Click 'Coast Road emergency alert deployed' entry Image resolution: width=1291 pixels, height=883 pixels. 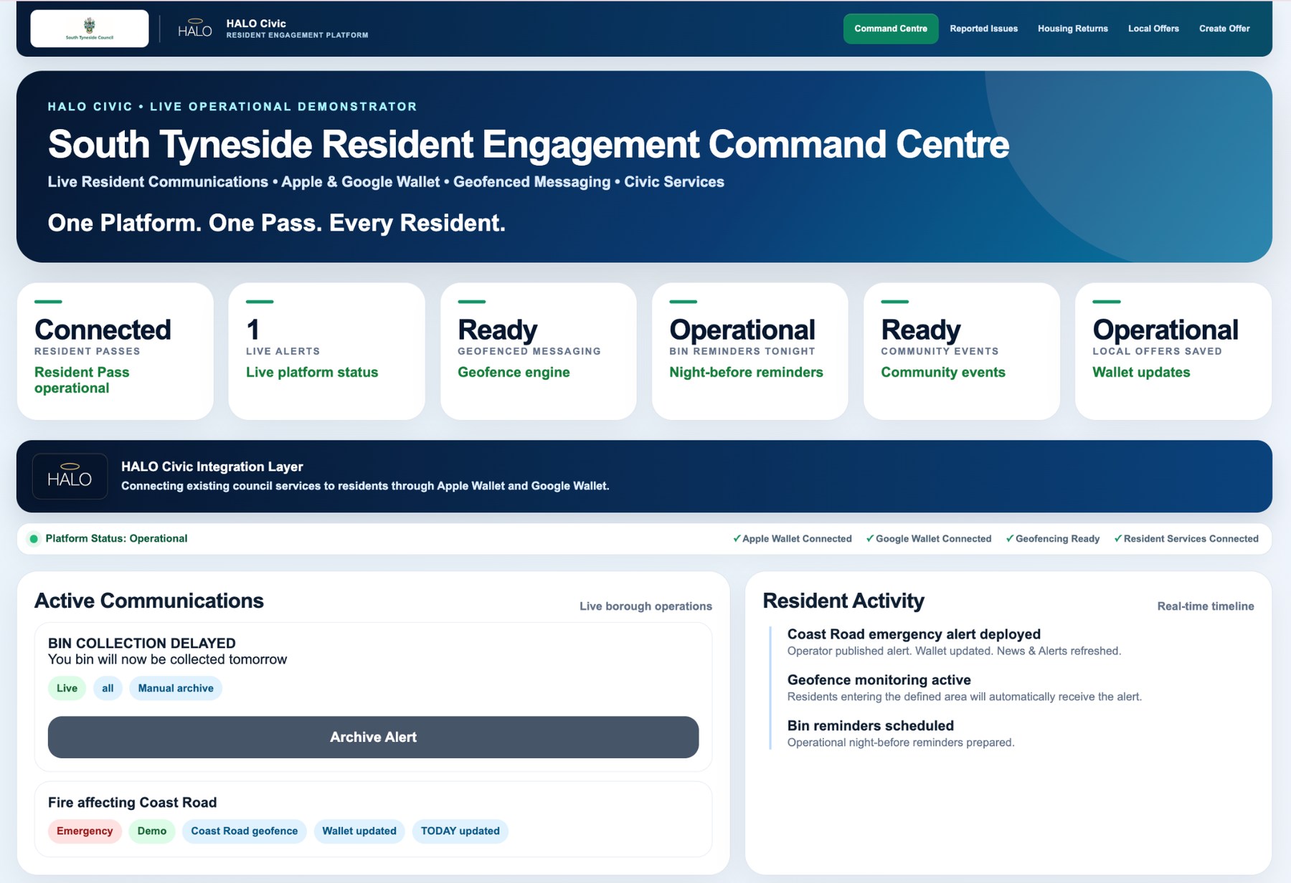(914, 634)
